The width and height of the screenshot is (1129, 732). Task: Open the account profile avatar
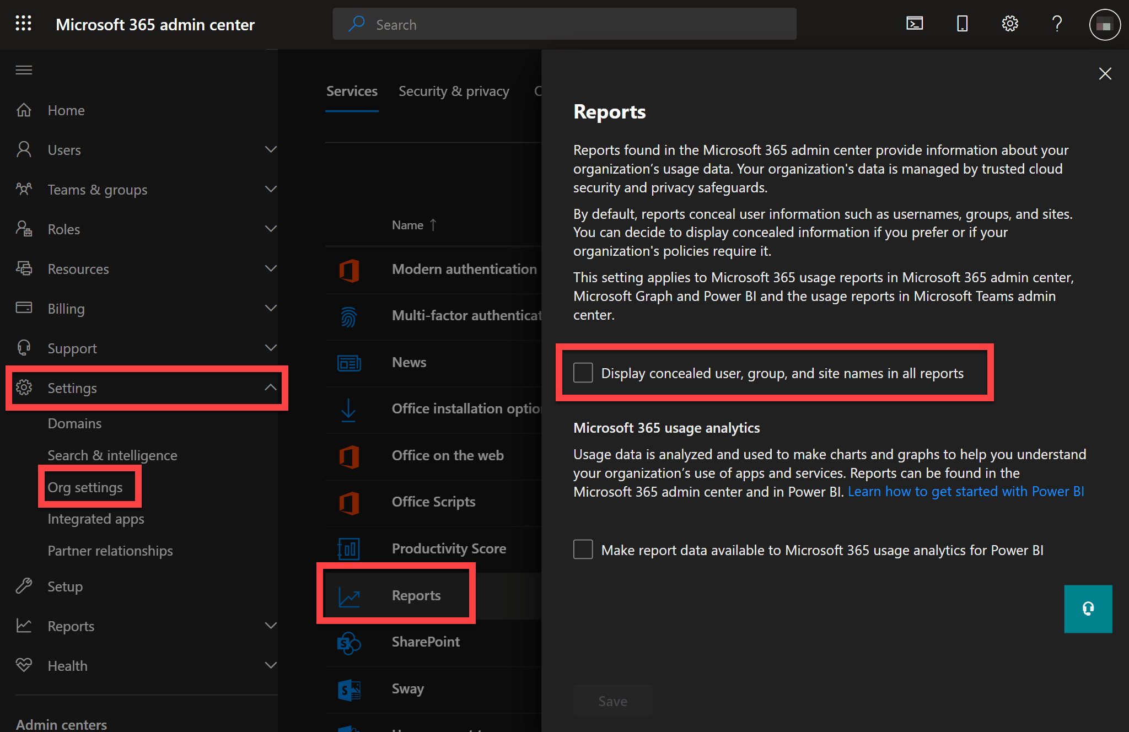(1104, 24)
